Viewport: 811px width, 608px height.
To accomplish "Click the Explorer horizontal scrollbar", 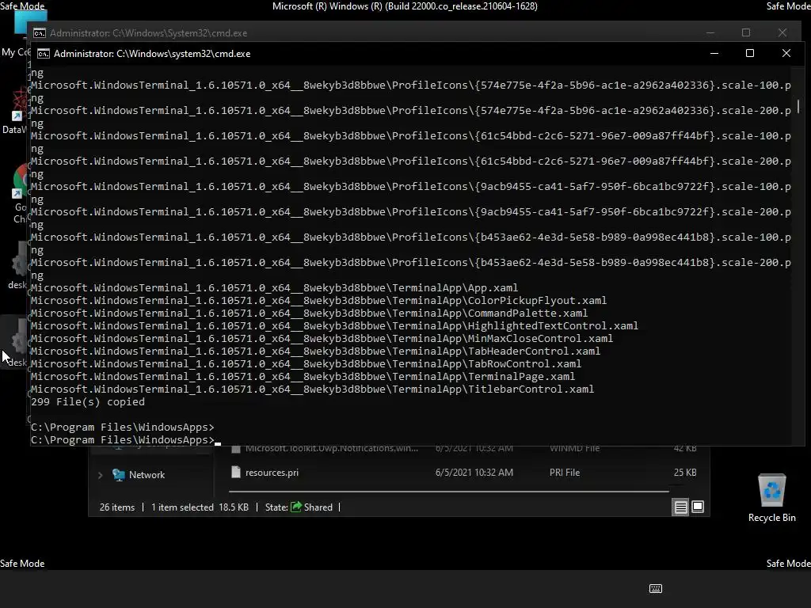I will (448, 491).
